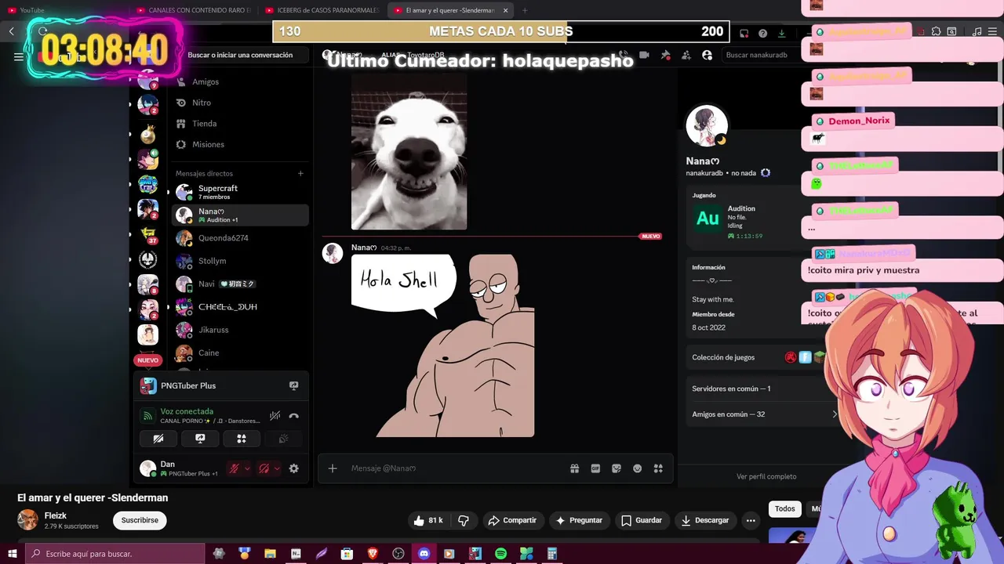Undeafen the headphones next to Dan

pos(264,468)
